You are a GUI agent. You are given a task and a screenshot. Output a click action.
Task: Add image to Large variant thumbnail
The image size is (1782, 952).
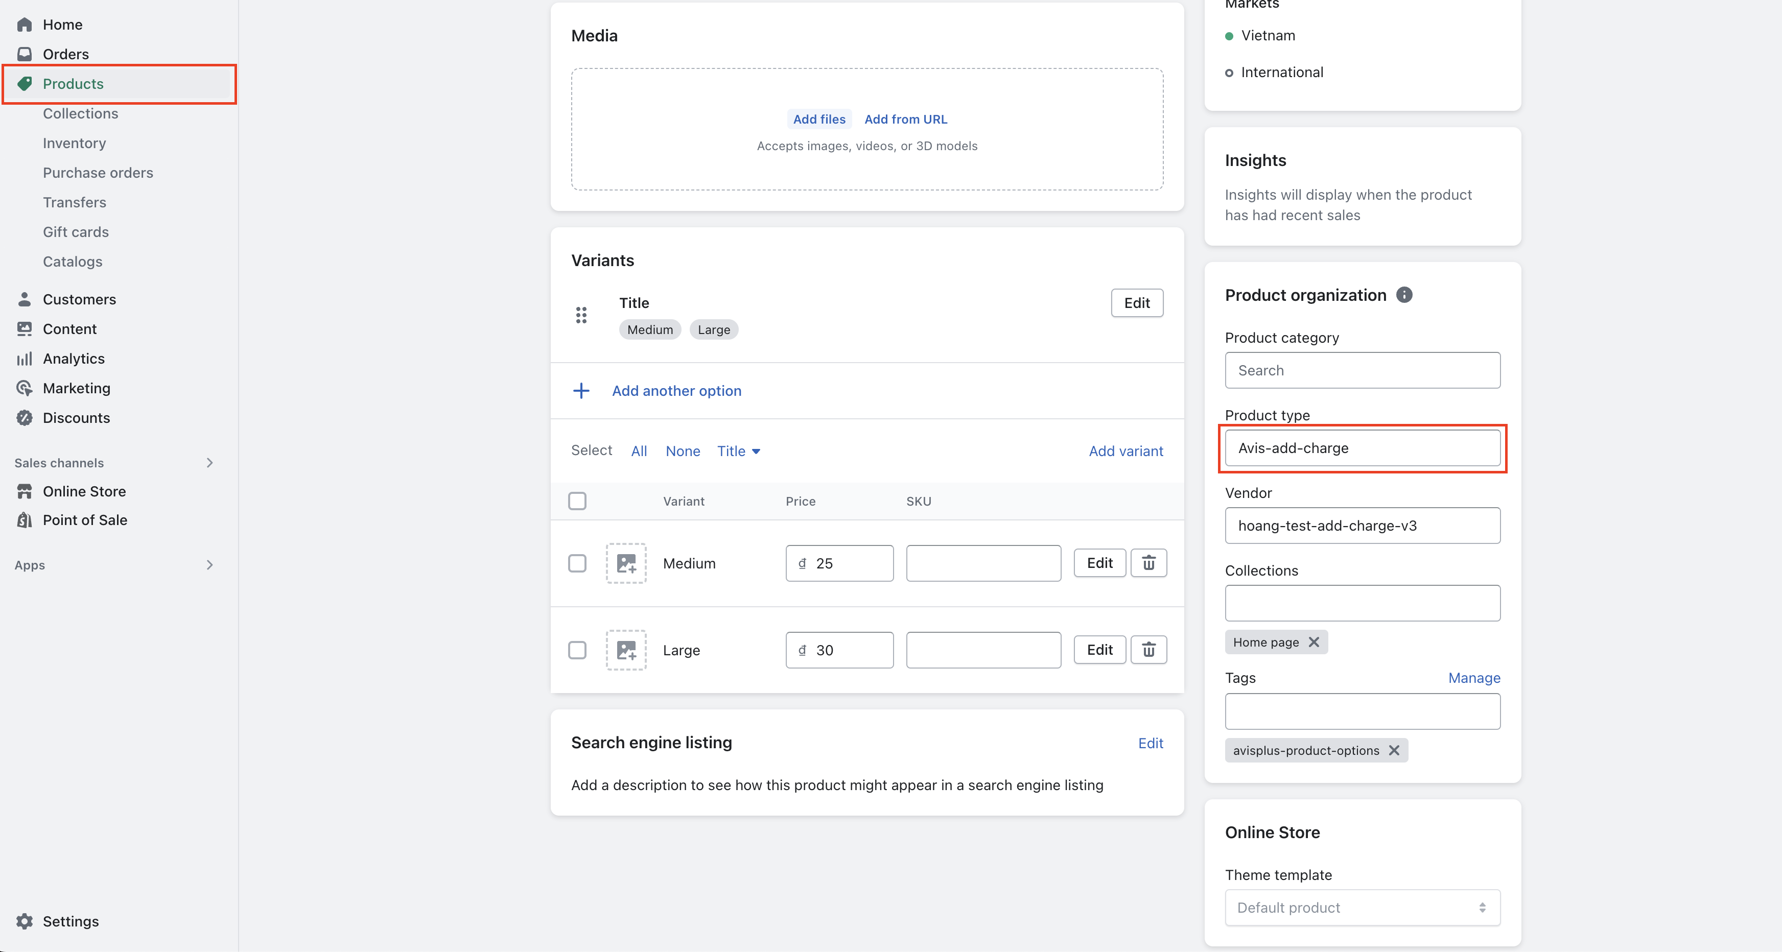[626, 650]
